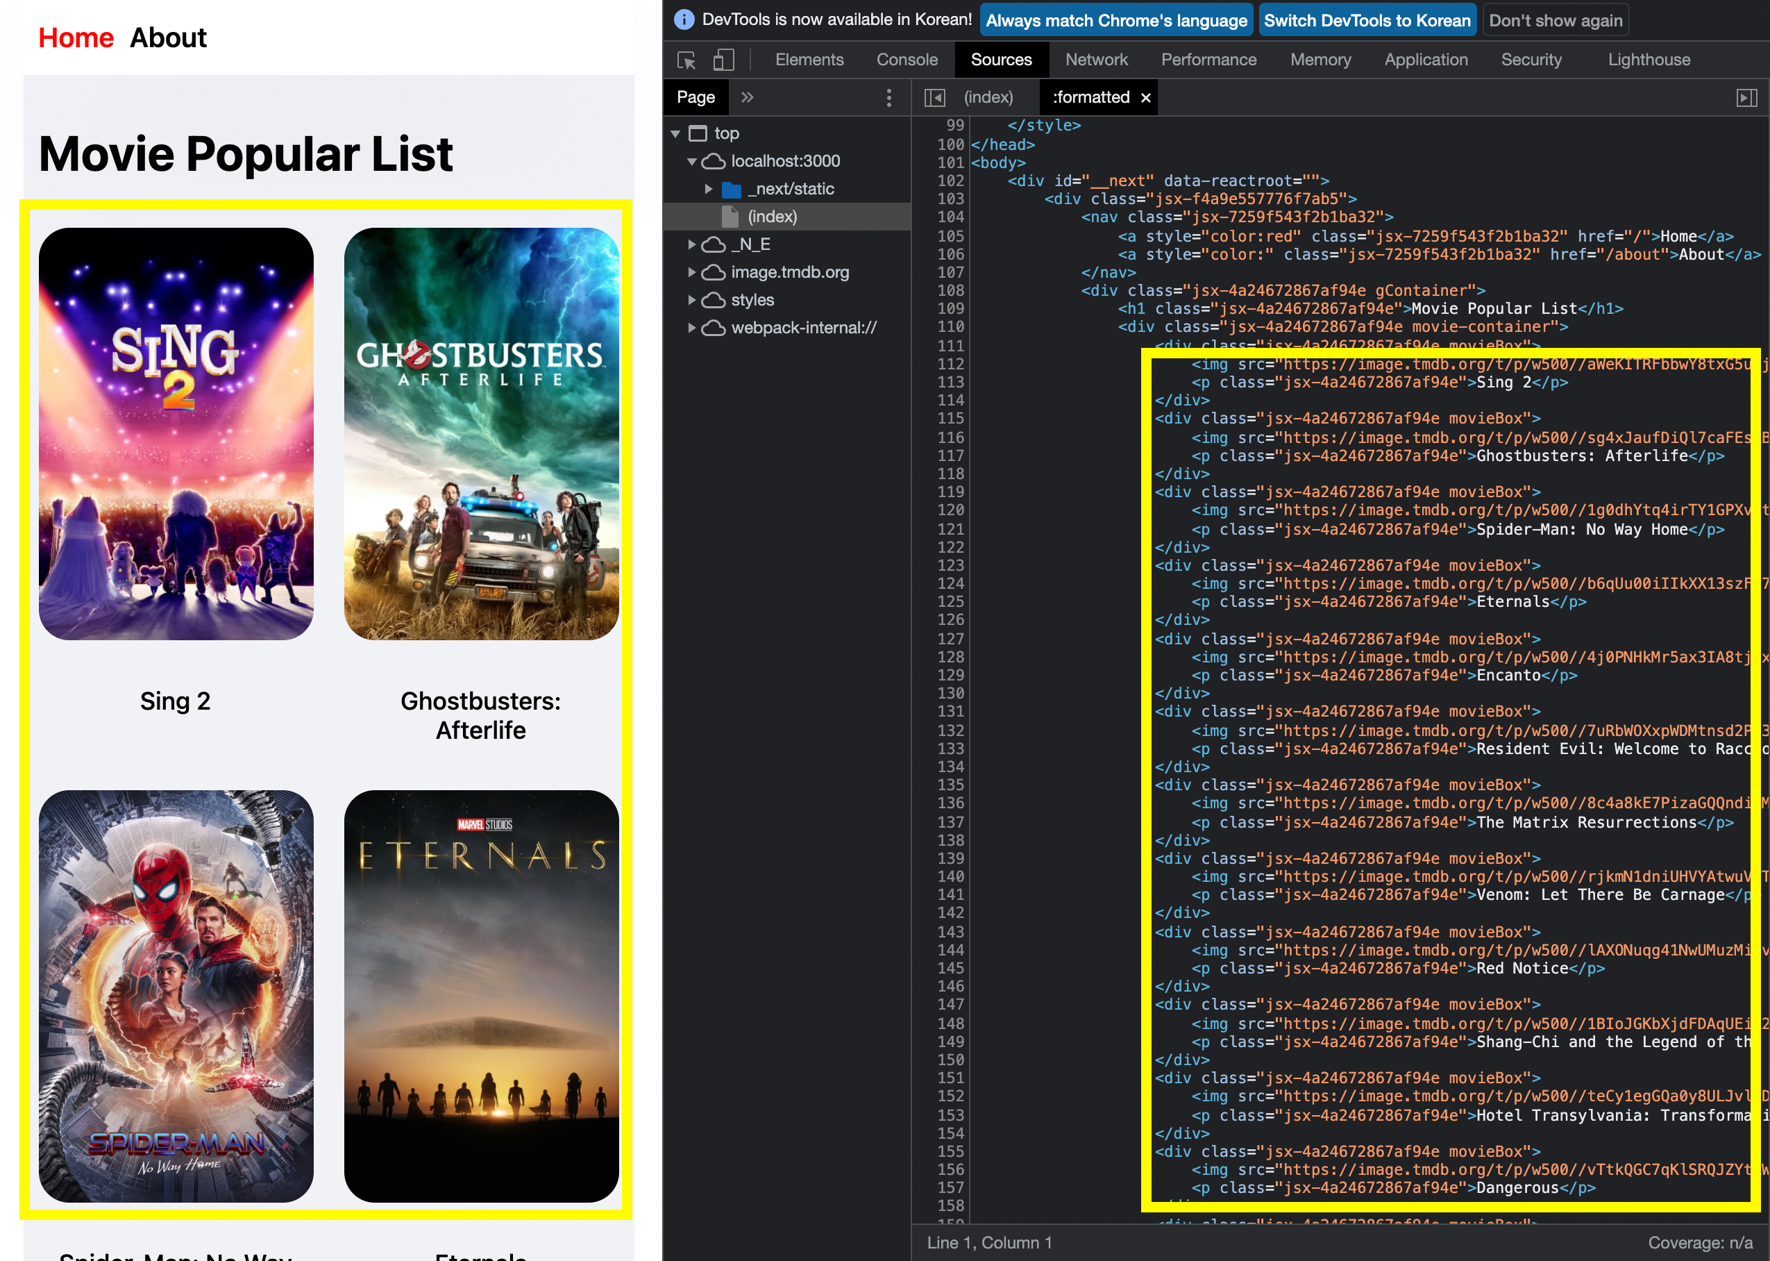Select the Sources tab

coord(1001,60)
